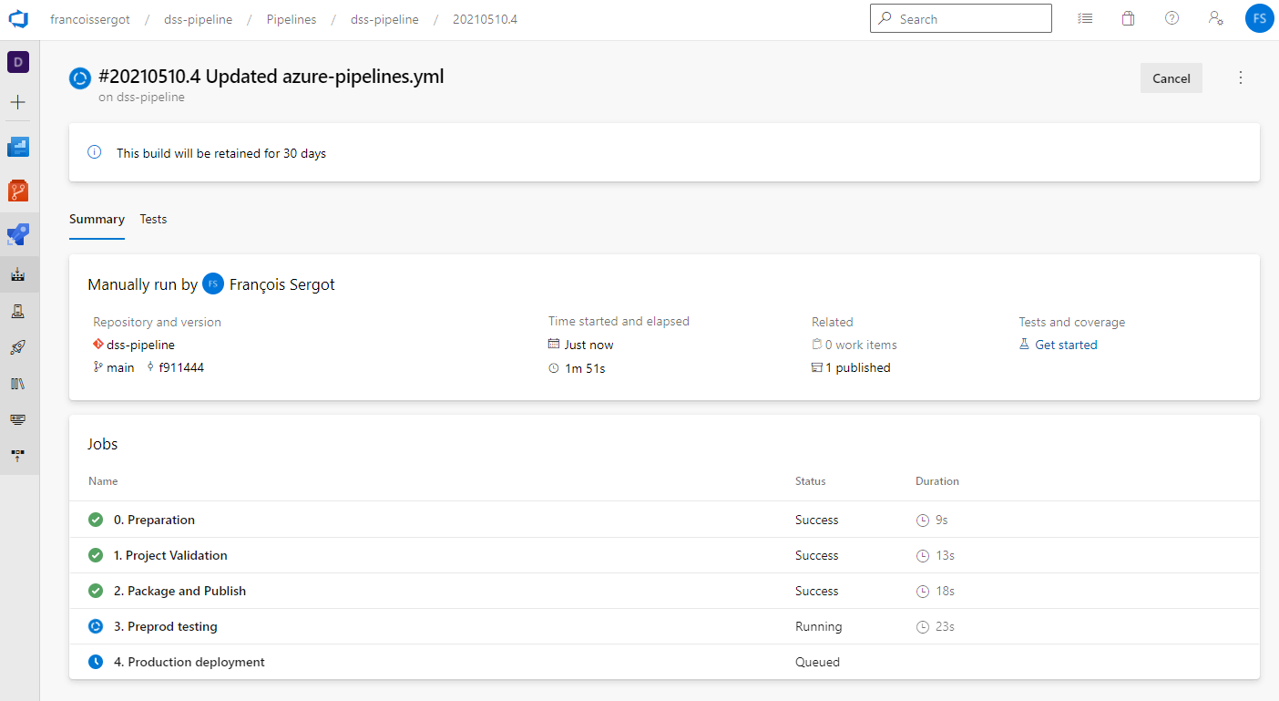Open user settings person-gear icon

1216,18
